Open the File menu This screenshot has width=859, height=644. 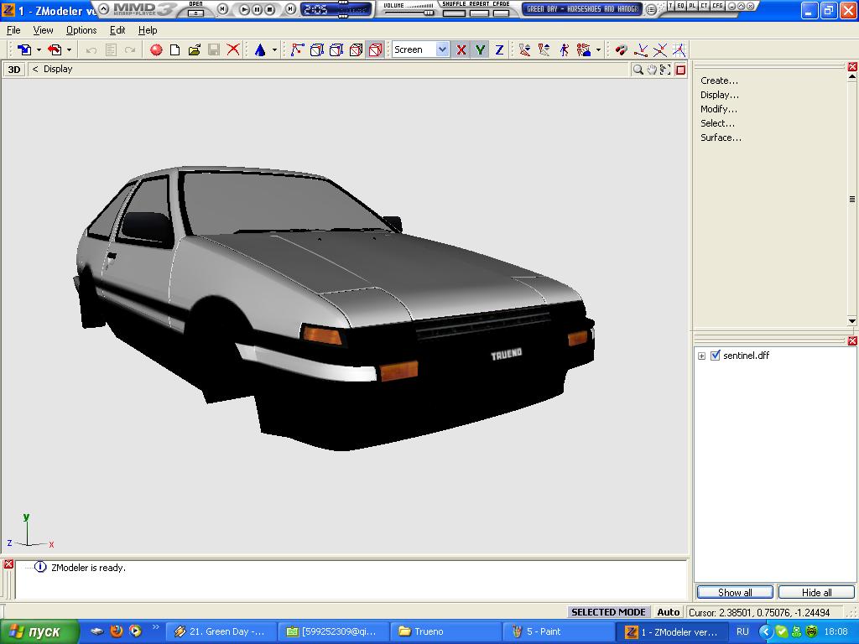point(13,30)
